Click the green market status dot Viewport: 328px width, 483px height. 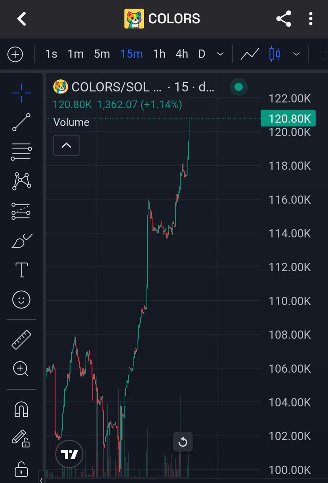point(238,87)
